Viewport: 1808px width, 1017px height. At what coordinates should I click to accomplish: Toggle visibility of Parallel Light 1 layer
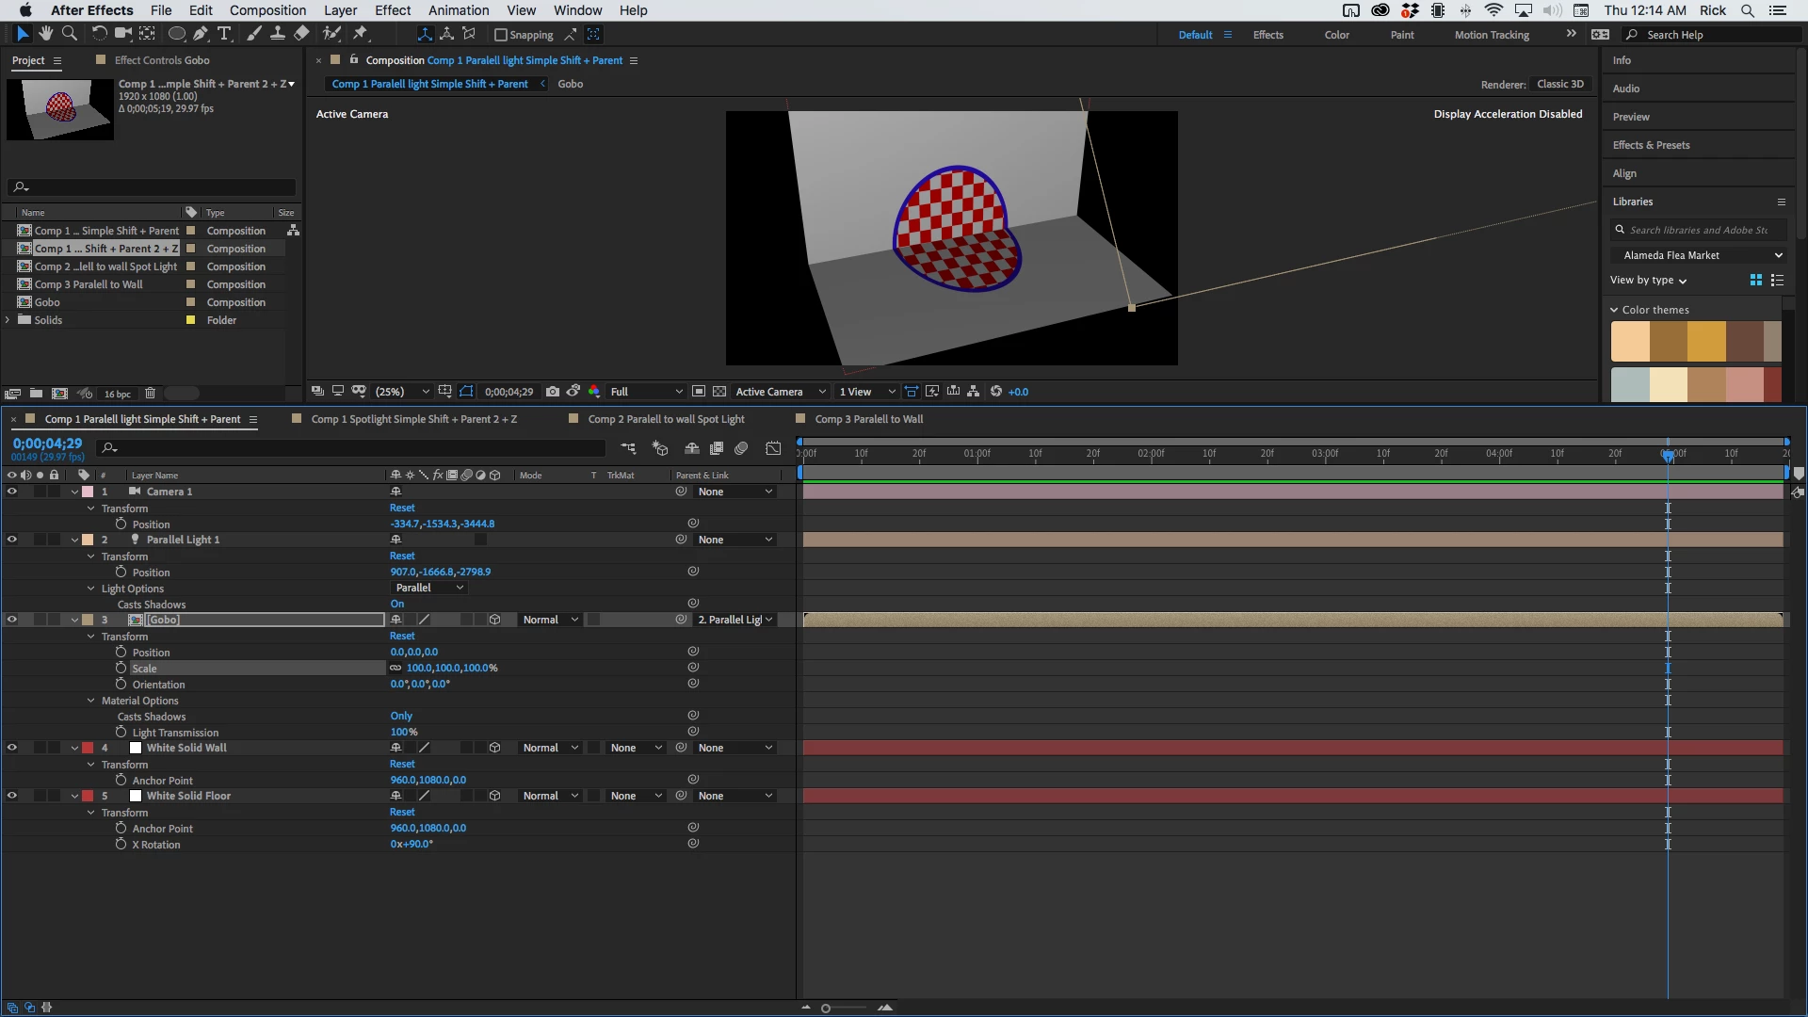[x=12, y=540]
